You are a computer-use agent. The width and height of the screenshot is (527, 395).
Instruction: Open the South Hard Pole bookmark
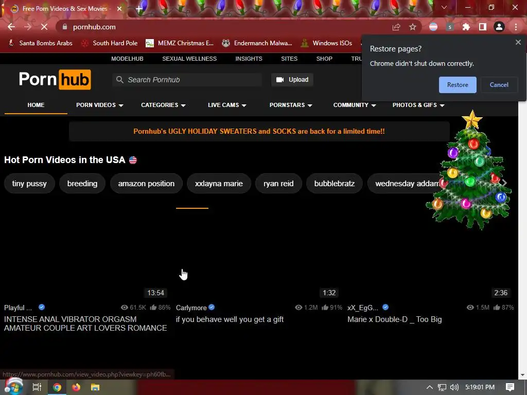click(x=110, y=43)
